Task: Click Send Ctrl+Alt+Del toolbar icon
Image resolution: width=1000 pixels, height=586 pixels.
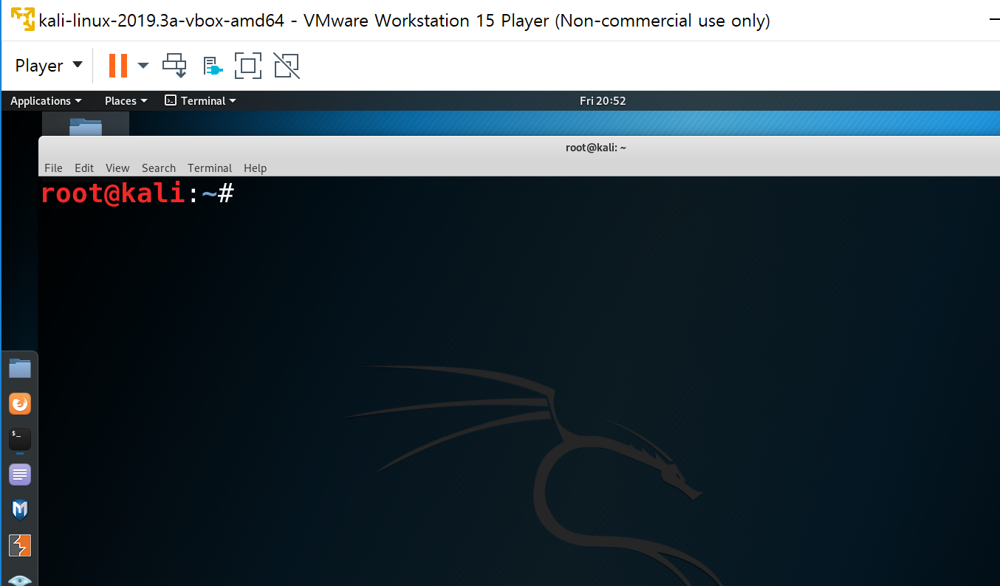Action: pyautogui.click(x=175, y=66)
